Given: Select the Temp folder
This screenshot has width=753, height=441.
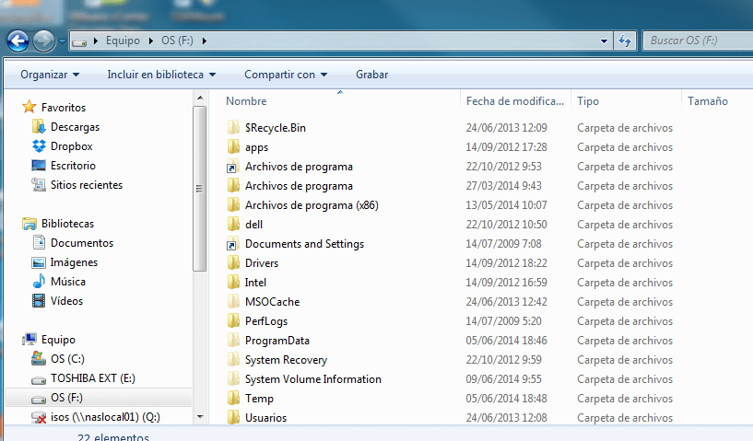Looking at the screenshot, I should (259, 399).
